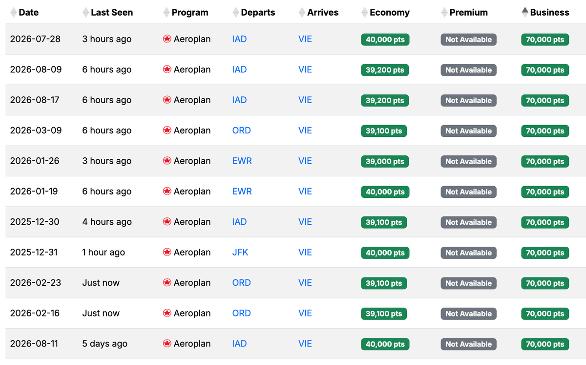Screen dimensions: 586x365
Task: Click EWR link in the 2026-01-26 row
Action: point(242,161)
